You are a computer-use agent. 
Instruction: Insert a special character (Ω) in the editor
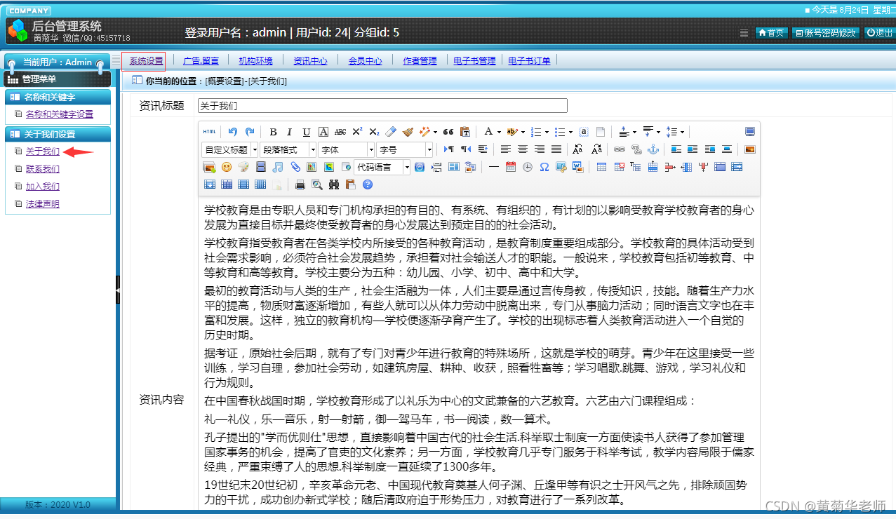coord(543,167)
